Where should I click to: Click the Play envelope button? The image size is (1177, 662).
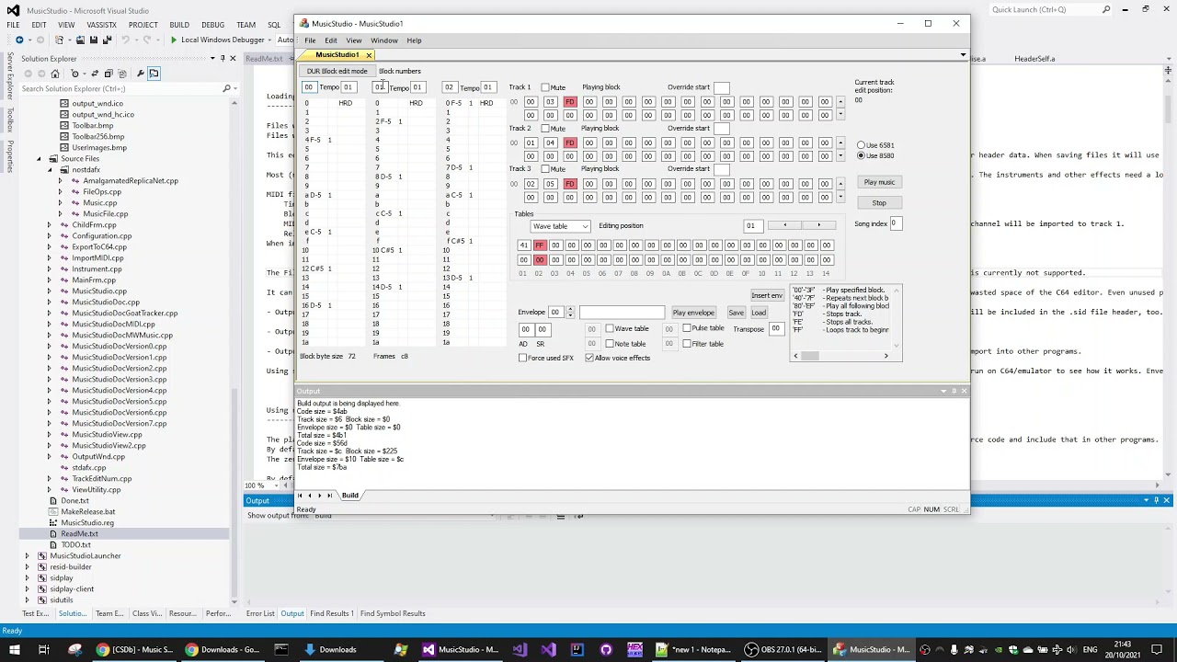pyautogui.click(x=693, y=313)
